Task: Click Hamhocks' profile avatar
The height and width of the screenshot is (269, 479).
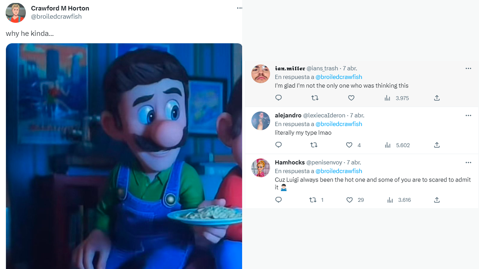Action: pyautogui.click(x=260, y=168)
